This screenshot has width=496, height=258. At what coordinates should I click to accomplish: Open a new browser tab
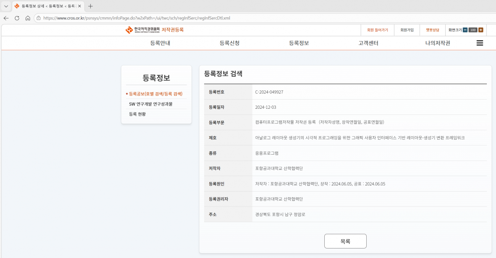(90, 6)
